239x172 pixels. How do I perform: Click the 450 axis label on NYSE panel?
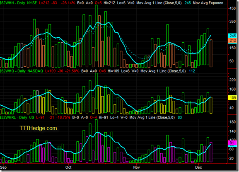click(232, 8)
